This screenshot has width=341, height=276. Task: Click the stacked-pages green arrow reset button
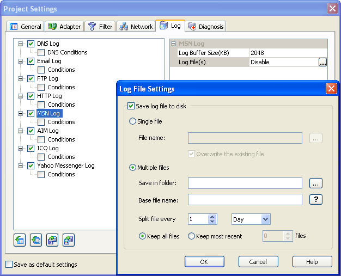(36, 240)
